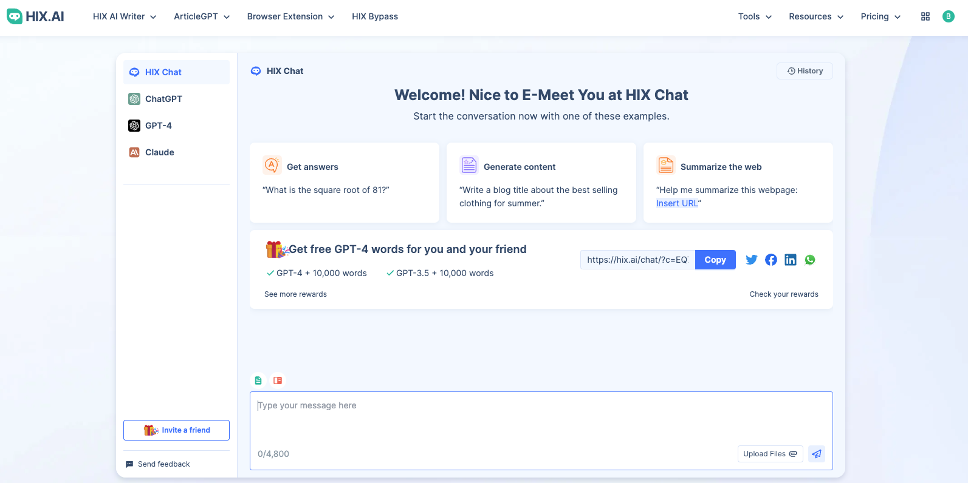Click the Generate content icon

coord(469,165)
